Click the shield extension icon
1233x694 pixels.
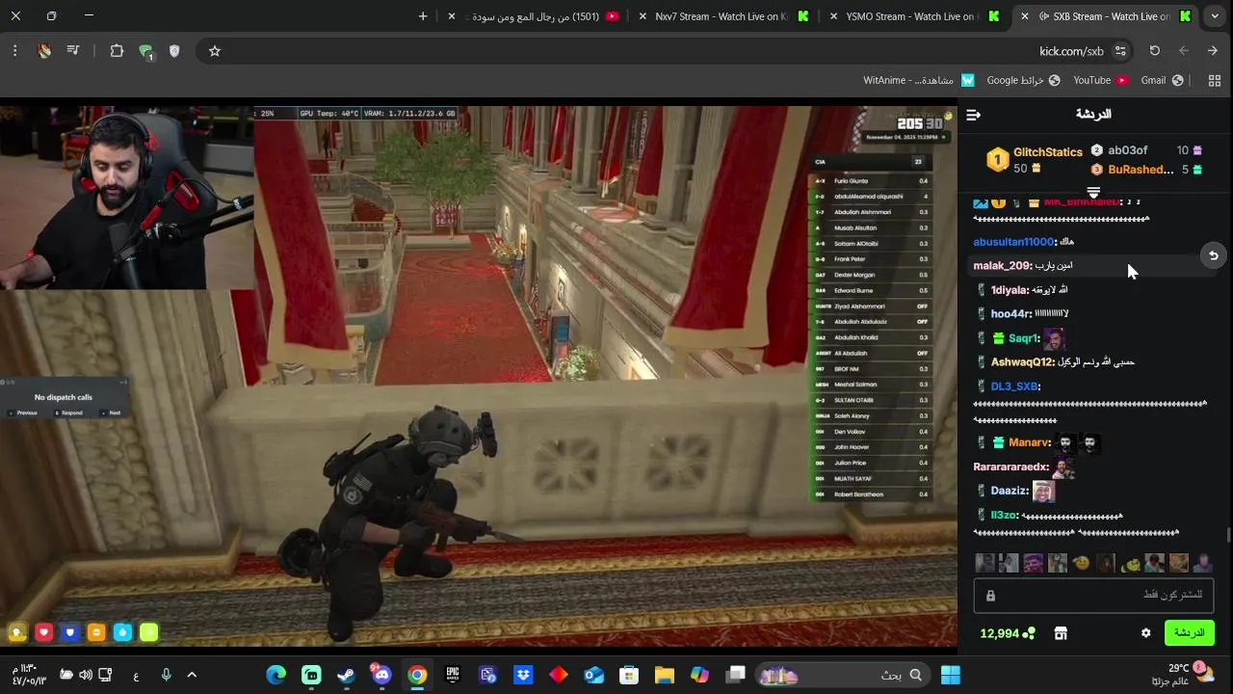pos(174,51)
